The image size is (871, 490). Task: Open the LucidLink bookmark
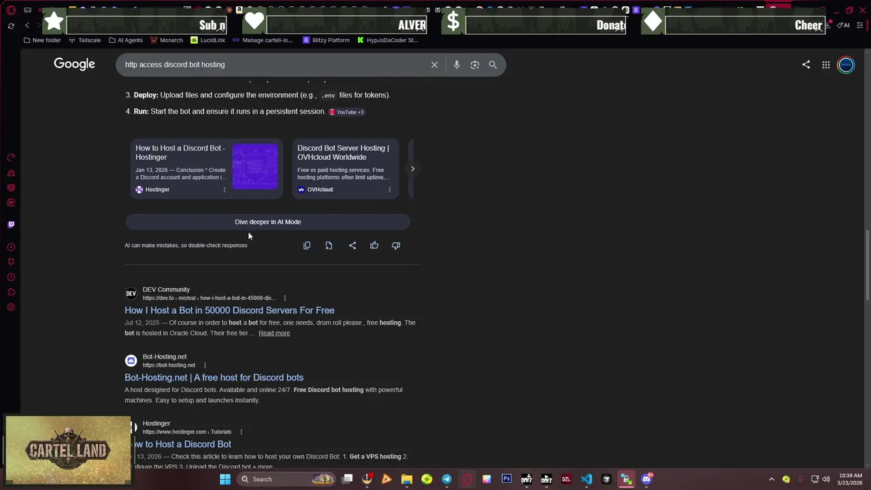208,40
